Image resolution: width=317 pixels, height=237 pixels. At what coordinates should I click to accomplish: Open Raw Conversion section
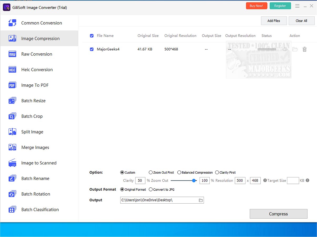[x=39, y=54]
